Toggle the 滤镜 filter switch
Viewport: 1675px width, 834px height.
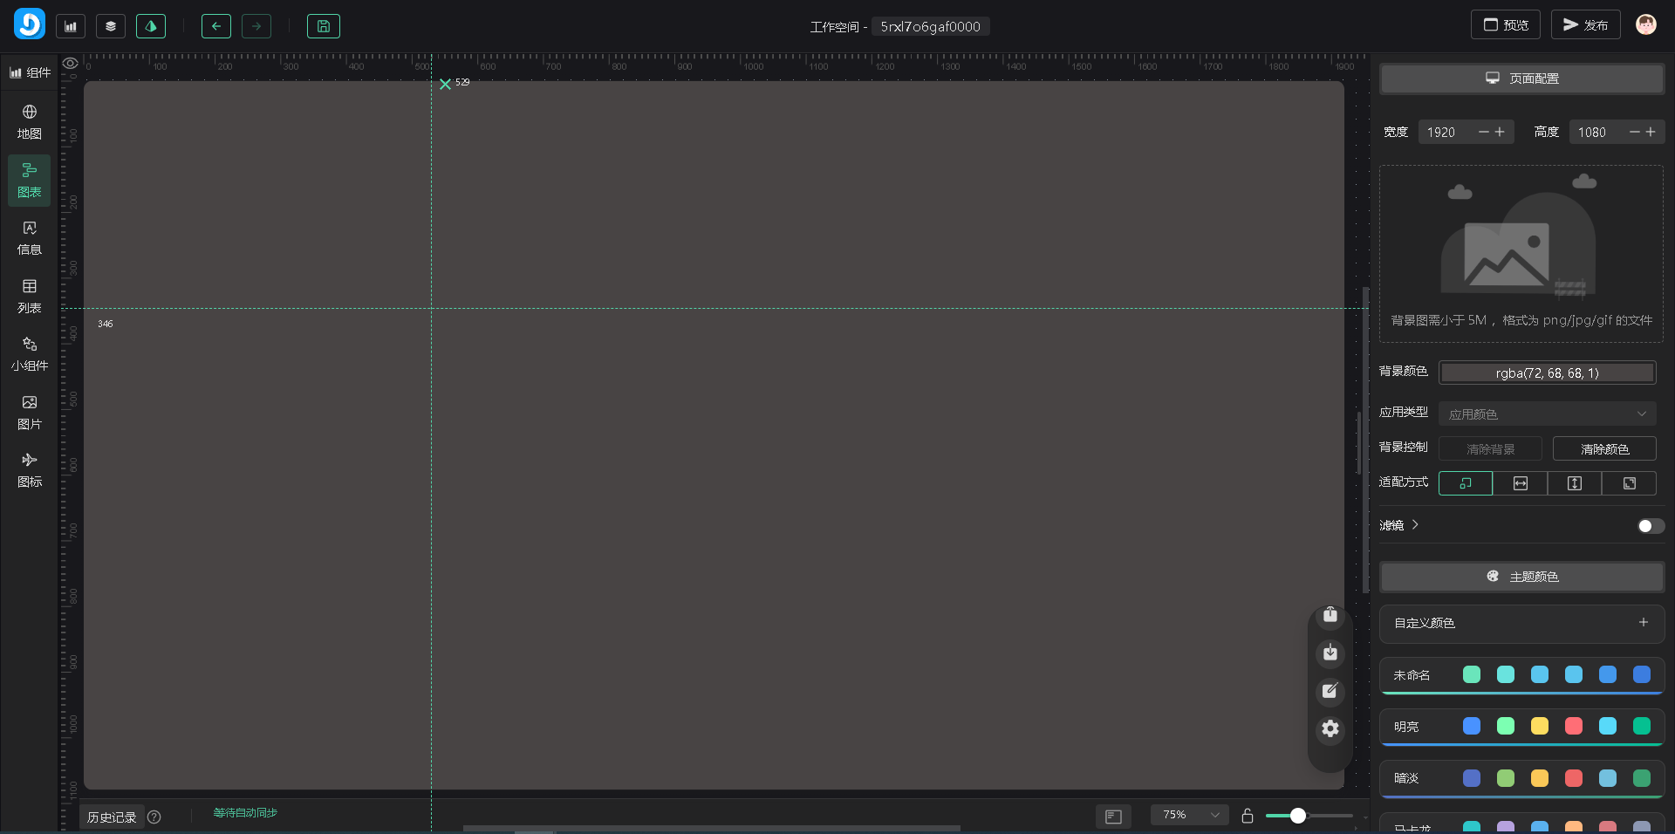point(1650,526)
